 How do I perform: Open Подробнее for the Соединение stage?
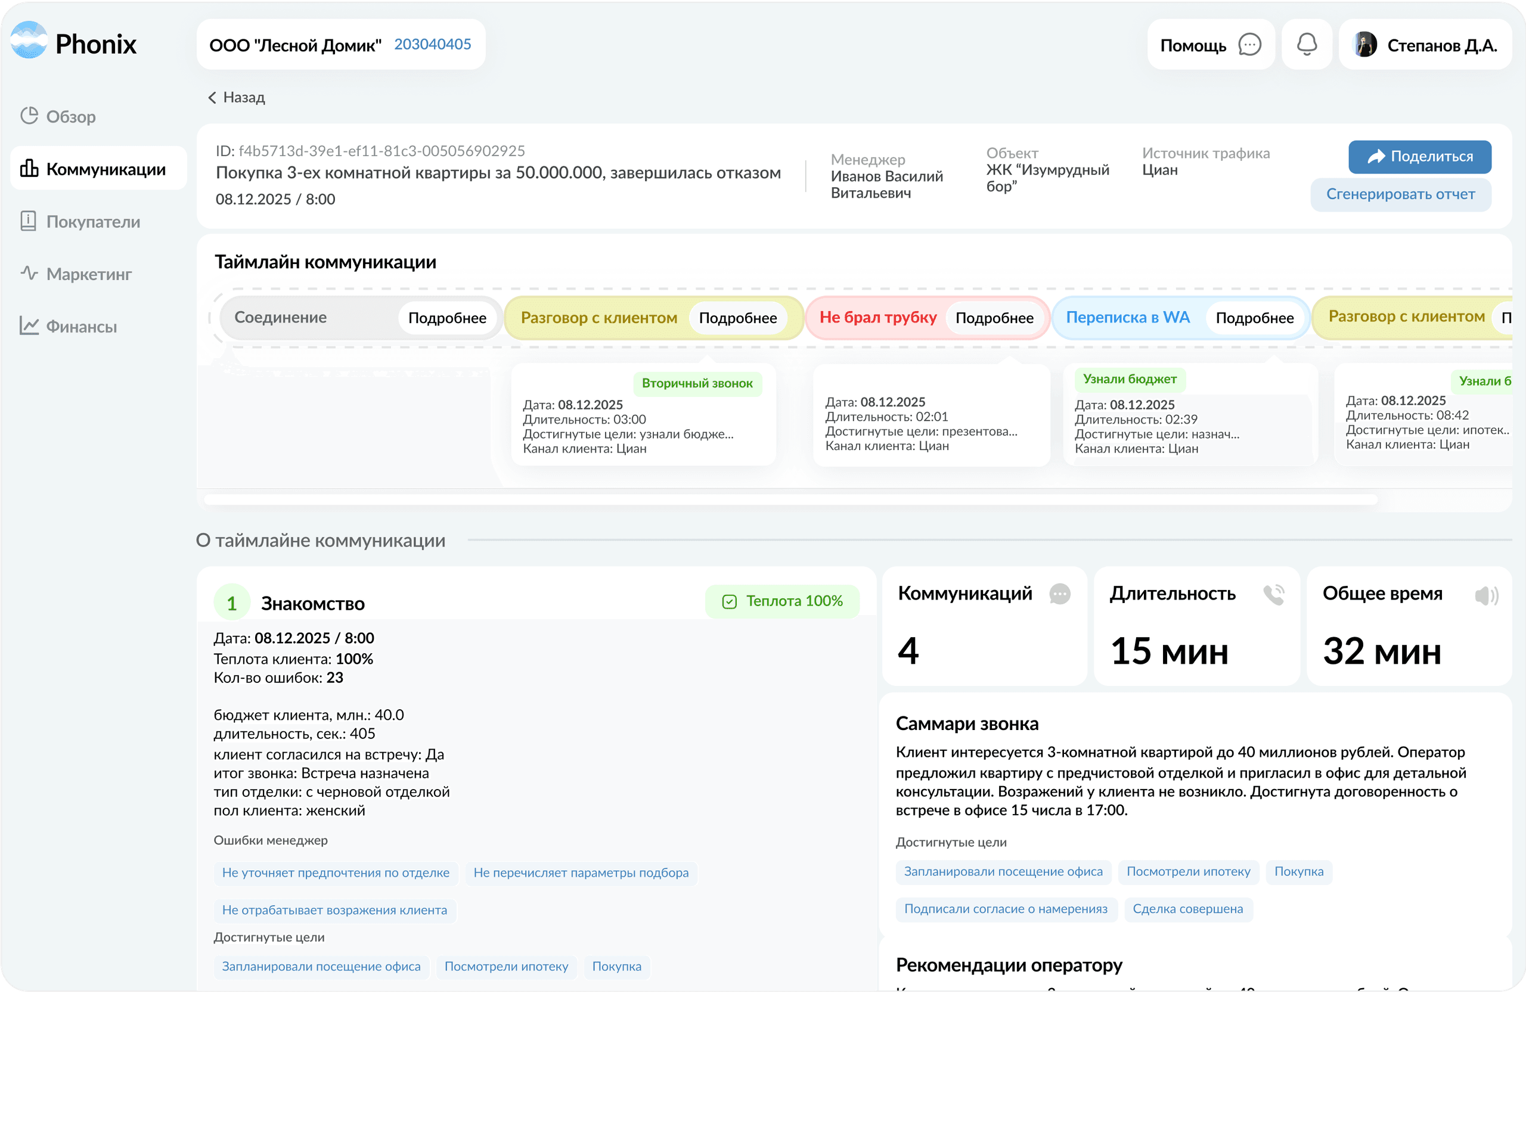click(x=447, y=318)
